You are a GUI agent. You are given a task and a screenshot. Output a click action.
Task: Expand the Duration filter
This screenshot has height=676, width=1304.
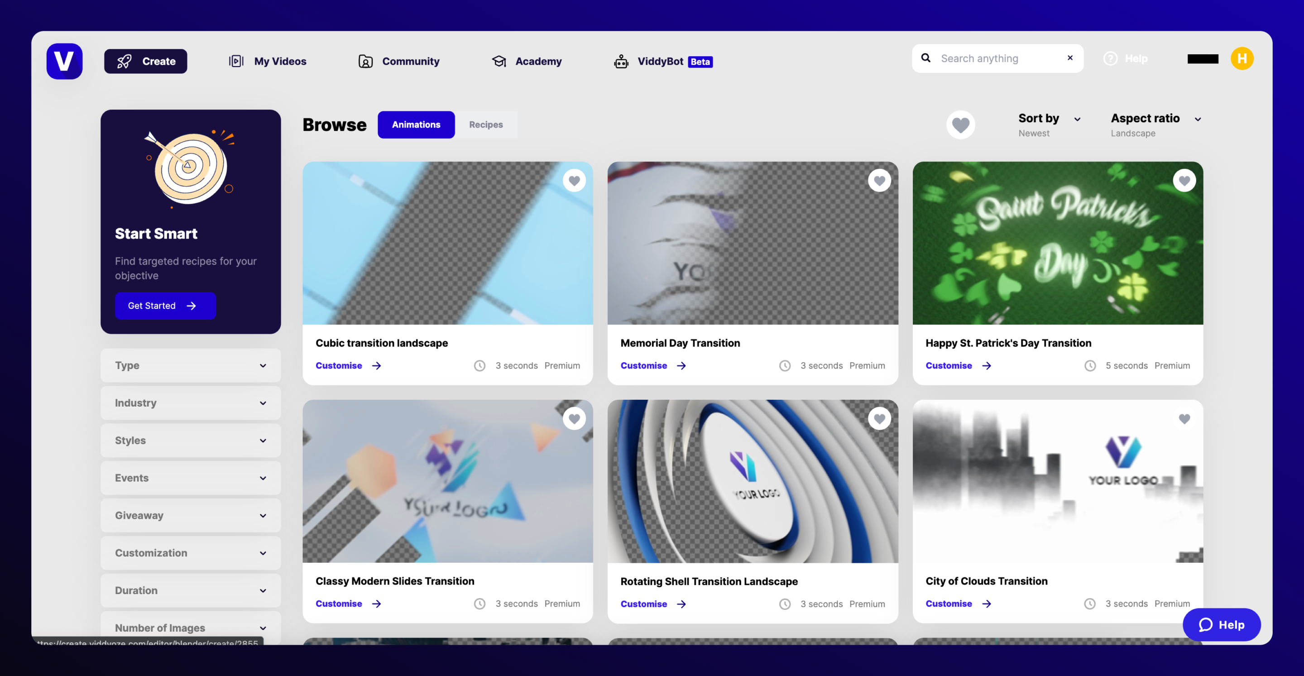pos(190,590)
